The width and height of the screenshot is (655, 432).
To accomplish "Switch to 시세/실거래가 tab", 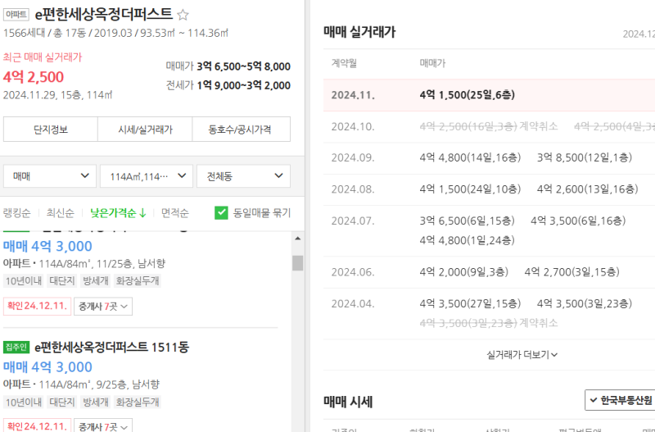I will (x=145, y=130).
